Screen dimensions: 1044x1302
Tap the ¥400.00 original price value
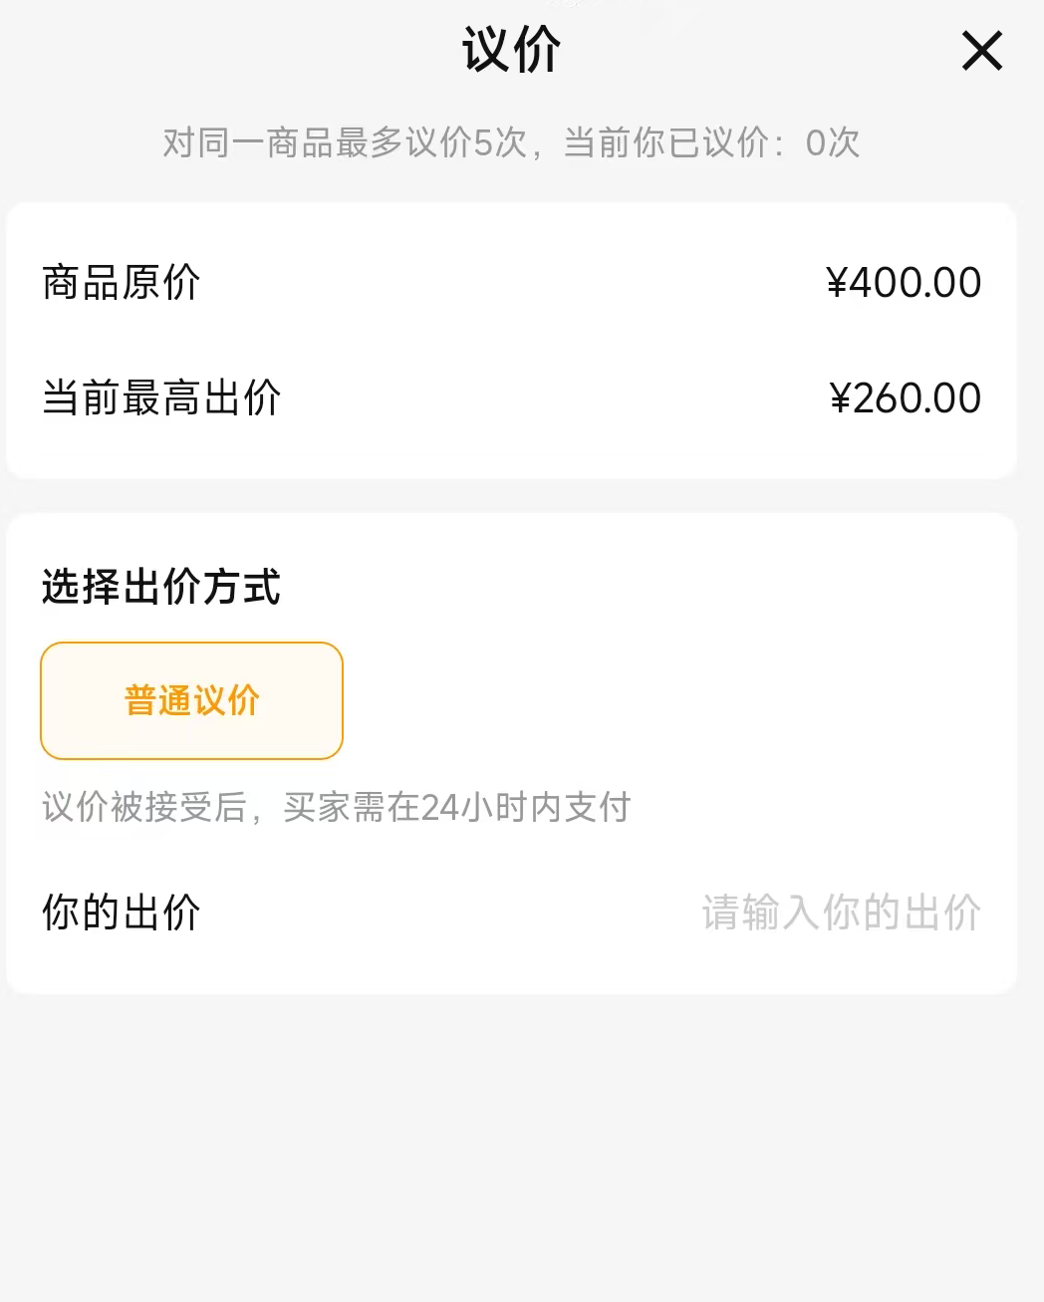click(904, 283)
